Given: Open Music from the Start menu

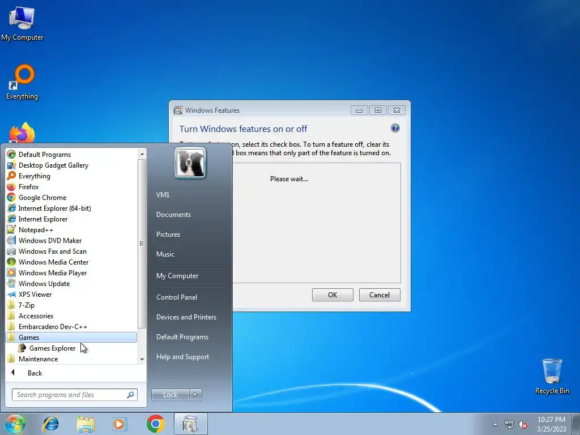Looking at the screenshot, I should [x=165, y=254].
